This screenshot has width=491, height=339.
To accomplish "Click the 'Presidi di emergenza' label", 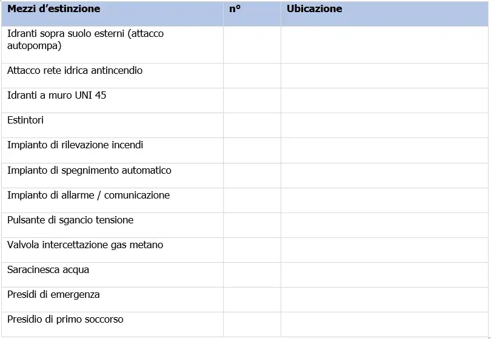I will (x=53, y=295).
